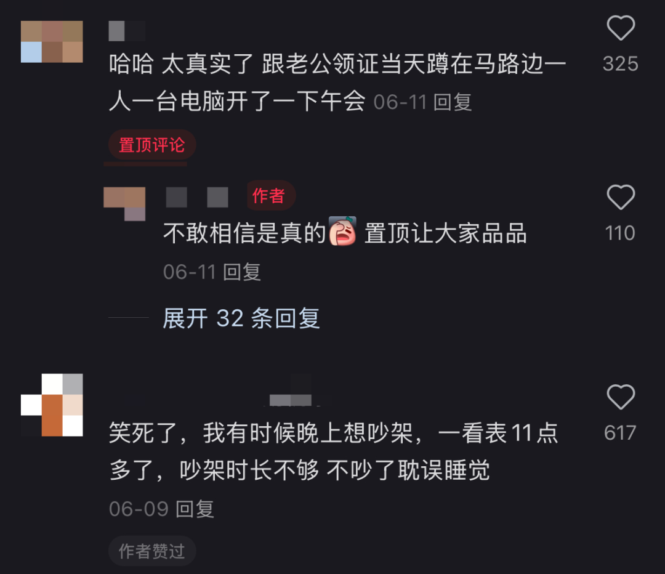This screenshot has height=574, width=665.
Task: Like the comment with 325 likes
Action: 621,28
